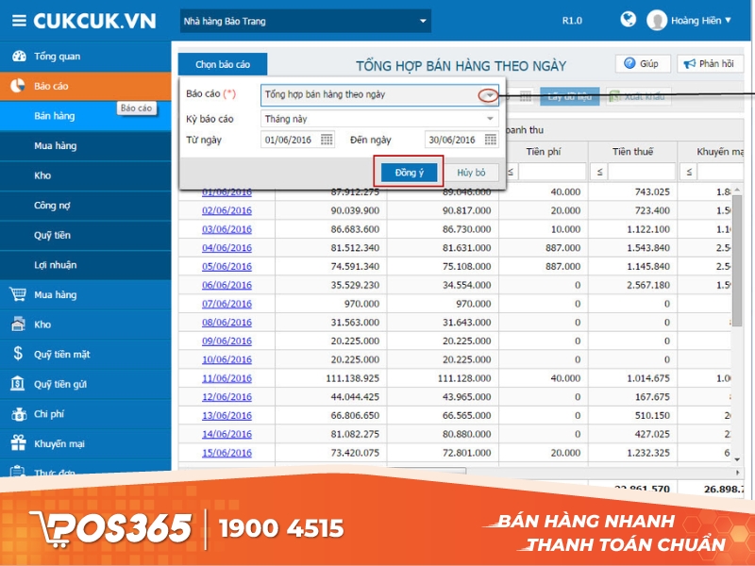Confirm with the Đồng ý button
The image size is (755, 566).
coord(409,173)
